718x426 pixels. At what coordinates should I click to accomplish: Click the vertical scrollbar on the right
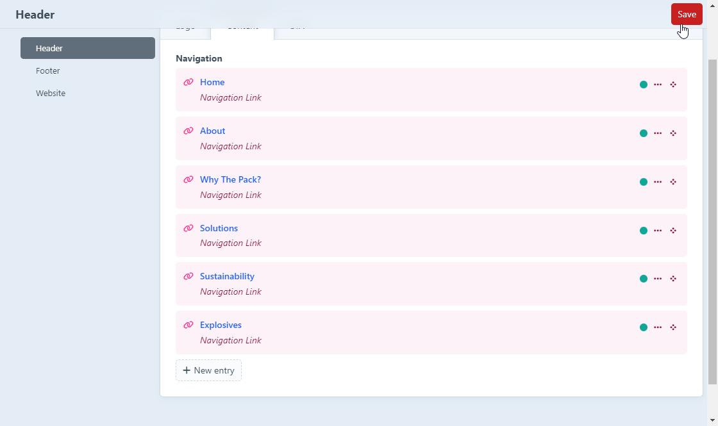click(x=712, y=218)
